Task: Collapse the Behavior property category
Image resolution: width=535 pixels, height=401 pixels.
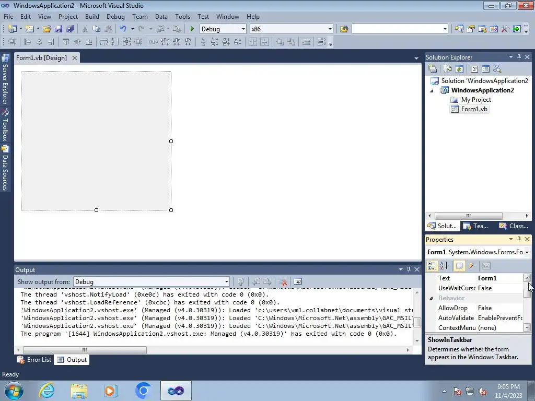Action: click(431, 298)
